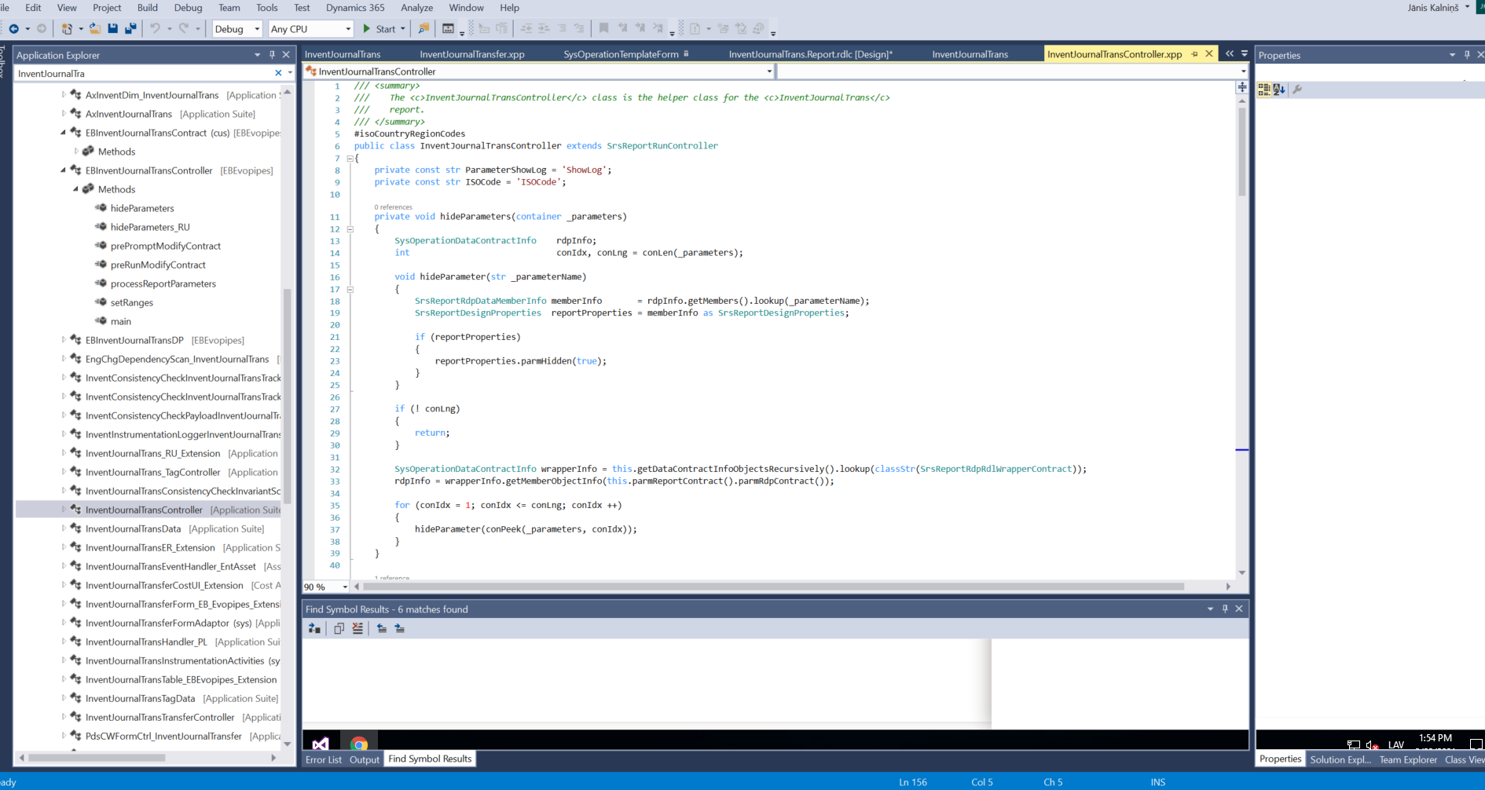This screenshot has width=1485, height=790.
Task: Click the Save All icon
Action: (130, 29)
